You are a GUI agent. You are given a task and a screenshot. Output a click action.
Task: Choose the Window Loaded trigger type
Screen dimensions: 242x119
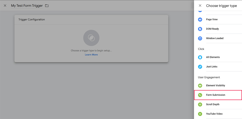click(x=218, y=38)
